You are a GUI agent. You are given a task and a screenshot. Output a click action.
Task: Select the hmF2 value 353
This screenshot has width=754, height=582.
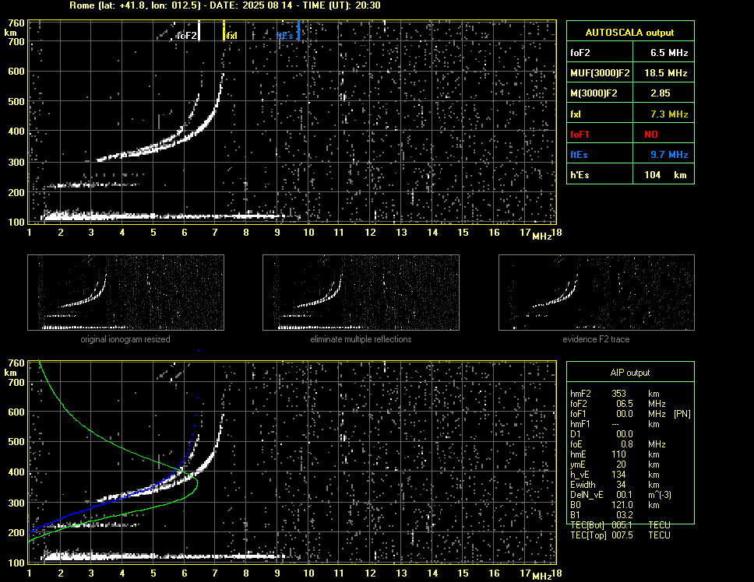619,394
